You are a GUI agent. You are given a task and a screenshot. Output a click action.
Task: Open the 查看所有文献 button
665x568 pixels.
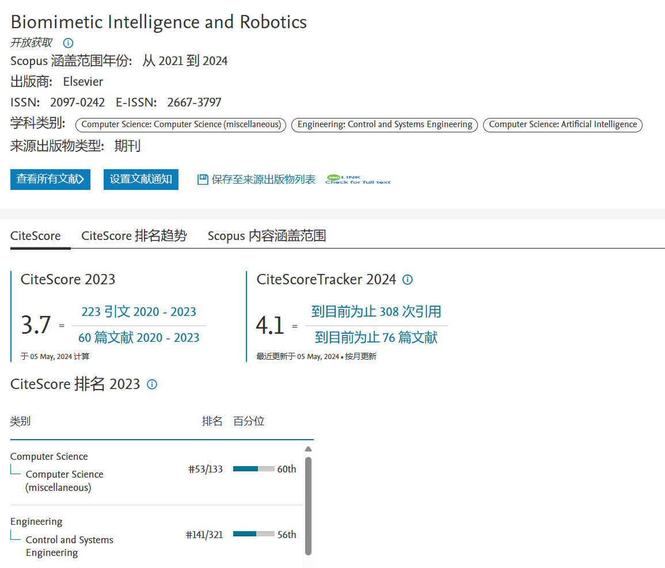tap(50, 180)
